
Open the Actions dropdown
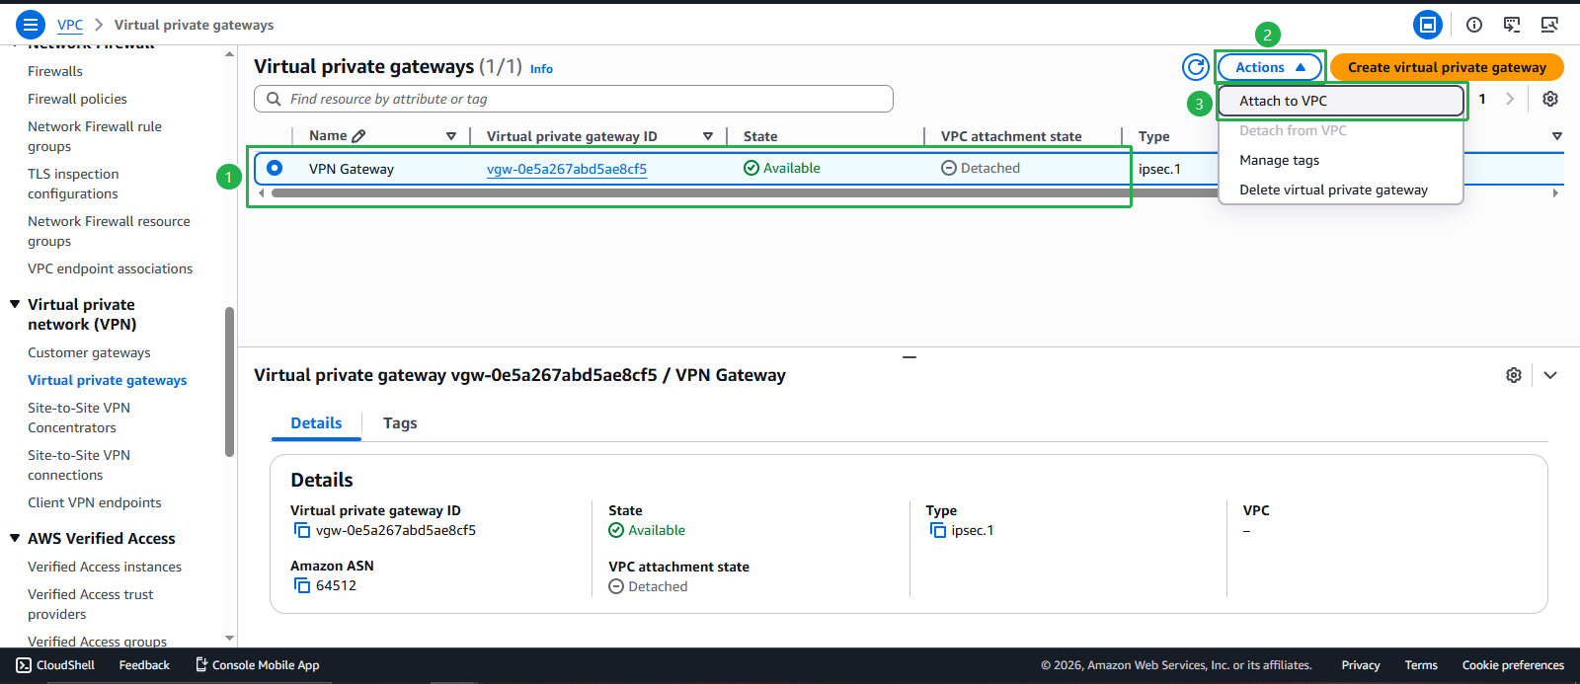(x=1270, y=67)
